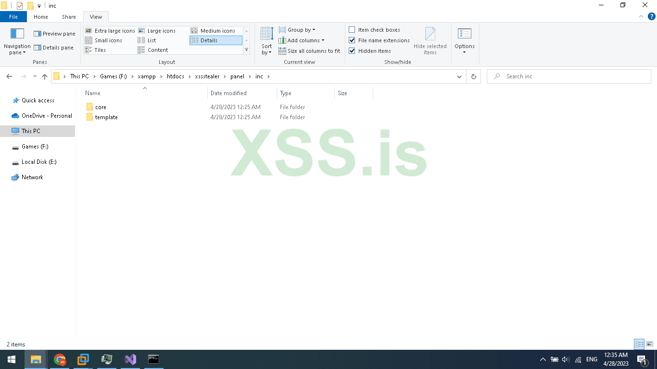Switch to large thumbnails view in status bar
This screenshot has height=369, width=657.
pos(650,344)
